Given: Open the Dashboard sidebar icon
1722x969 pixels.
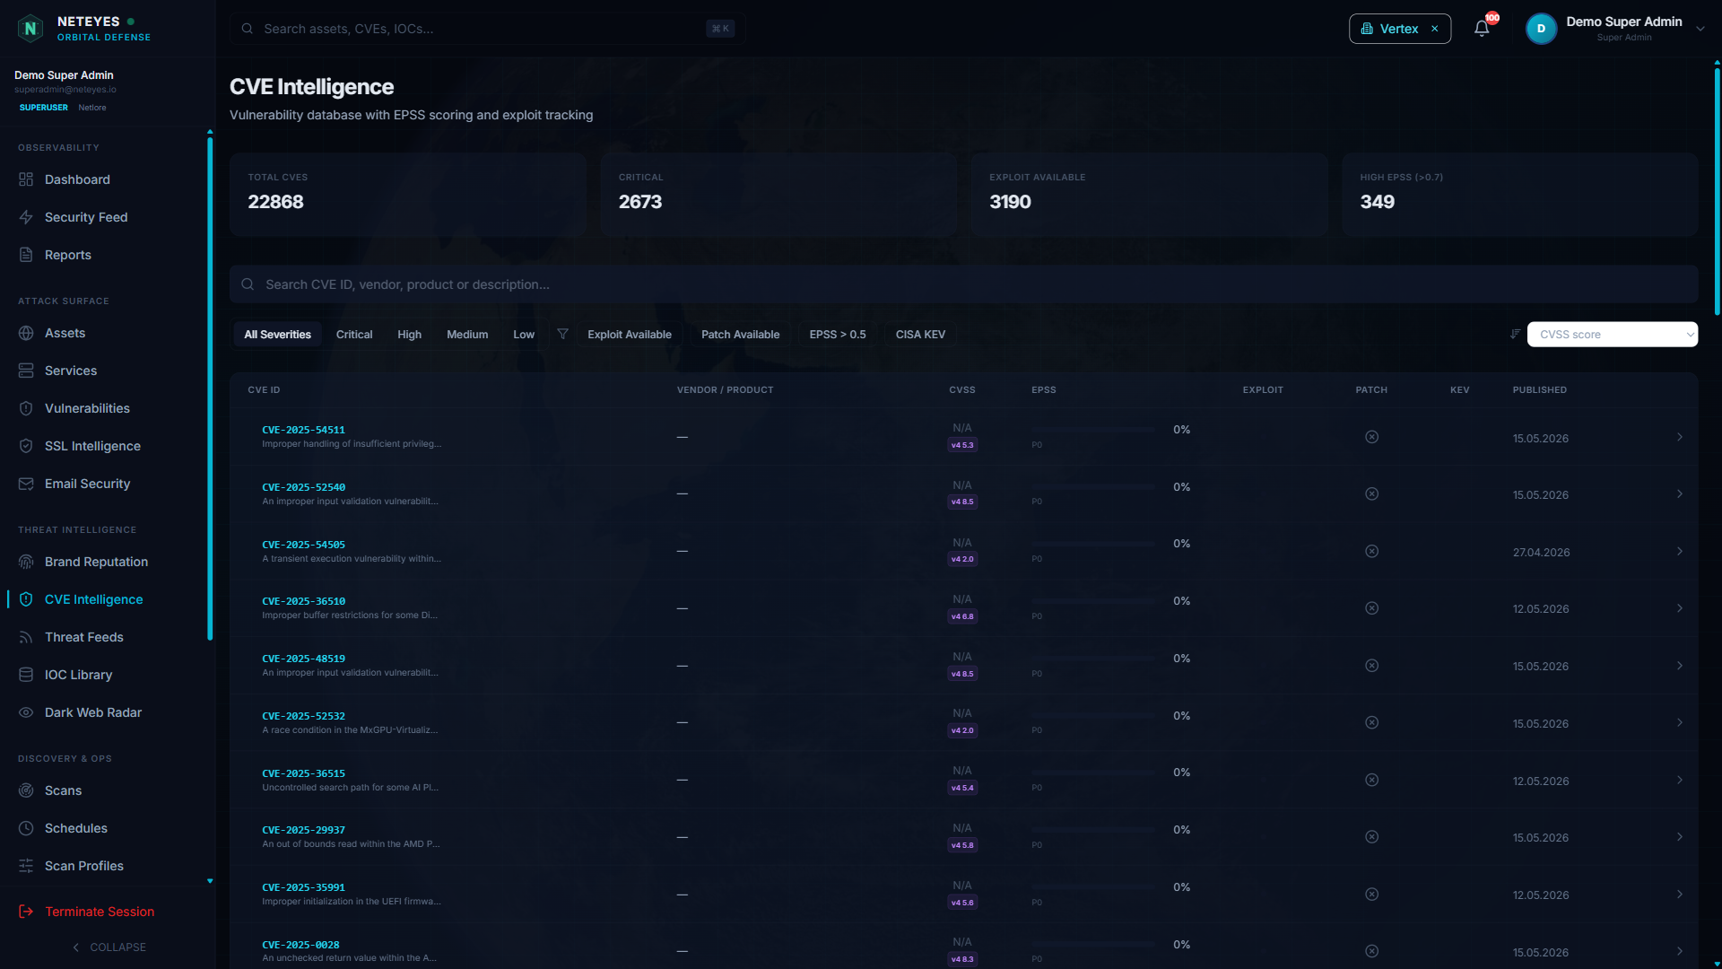Looking at the screenshot, I should 26,179.
